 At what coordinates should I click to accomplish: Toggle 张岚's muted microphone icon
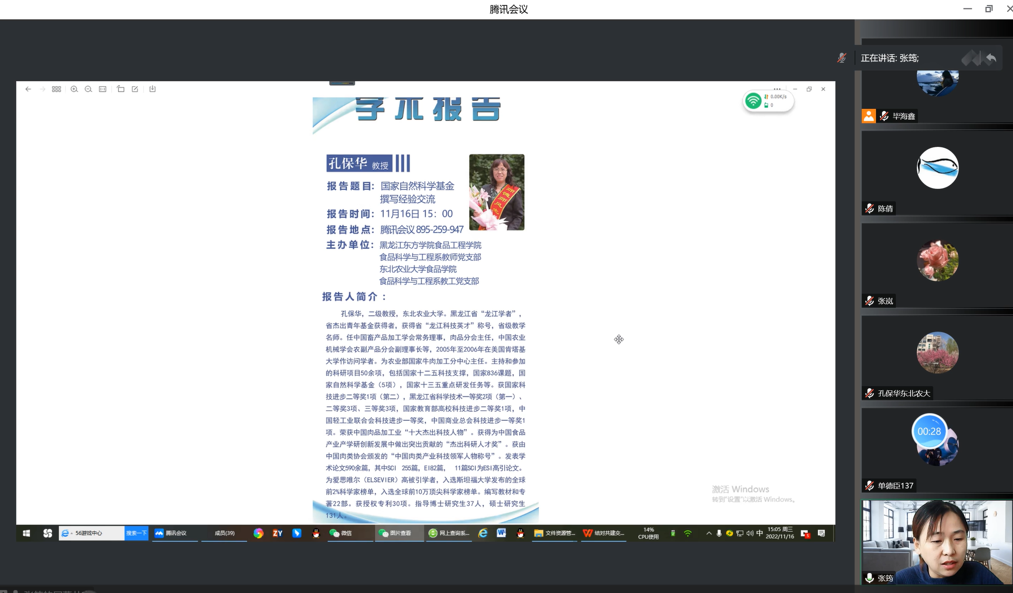tap(869, 301)
